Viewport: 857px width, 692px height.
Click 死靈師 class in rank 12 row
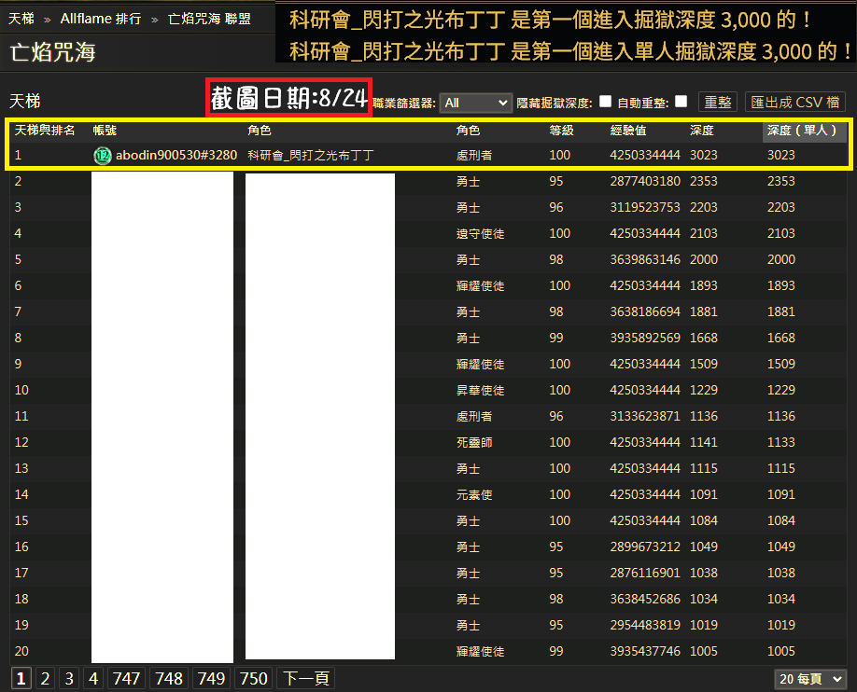pyautogui.click(x=474, y=442)
